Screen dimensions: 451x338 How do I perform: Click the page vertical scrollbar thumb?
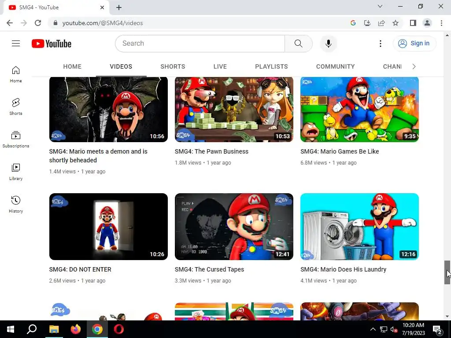(x=447, y=272)
